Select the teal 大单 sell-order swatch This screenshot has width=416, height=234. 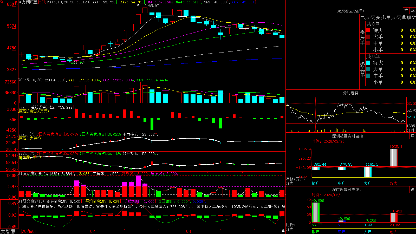point(368,69)
